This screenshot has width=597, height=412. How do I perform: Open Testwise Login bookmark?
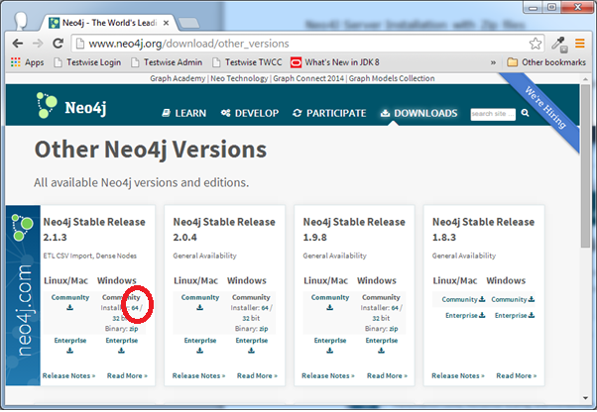87,62
